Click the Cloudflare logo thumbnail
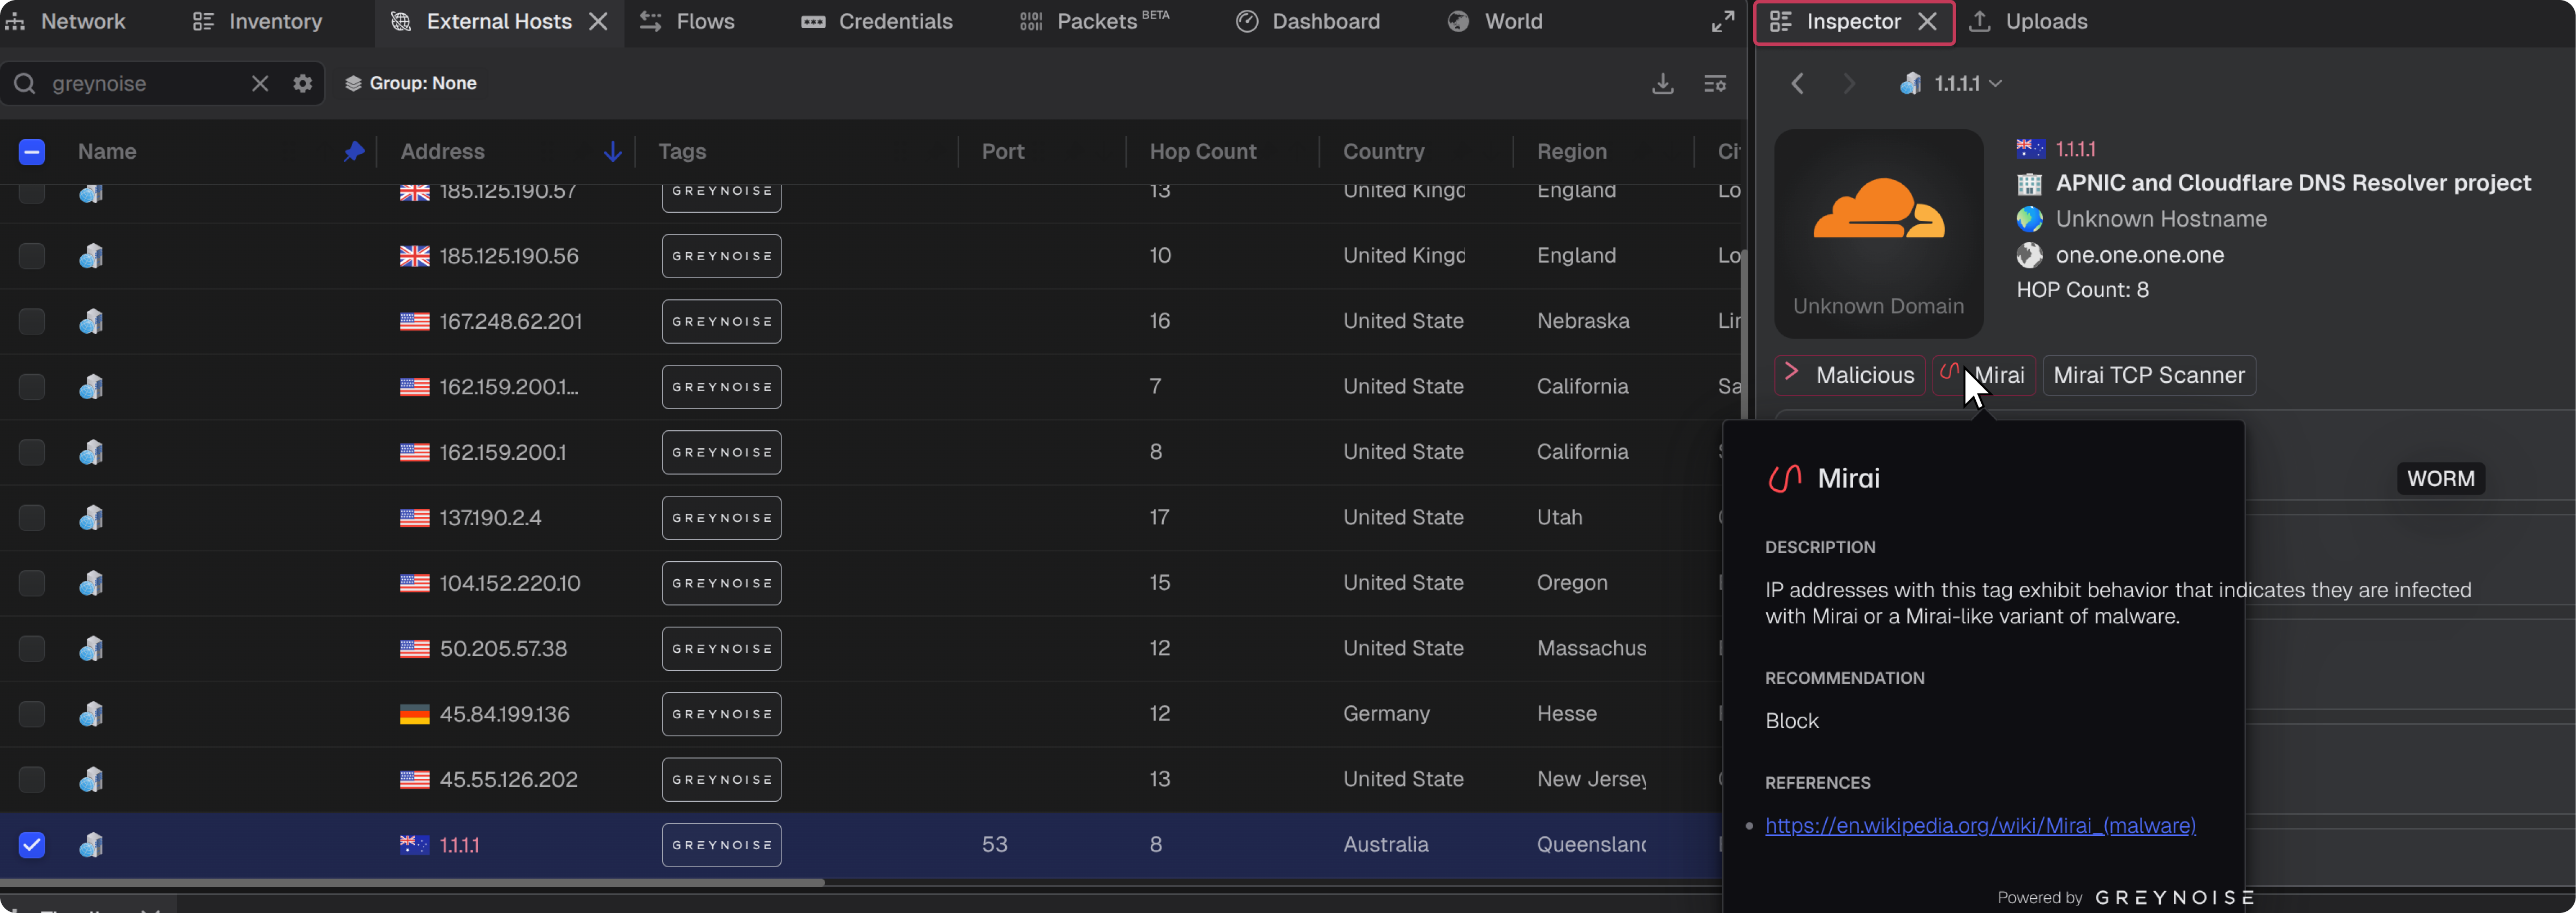Screen dimensions: 2576x913 [x=1878, y=234]
